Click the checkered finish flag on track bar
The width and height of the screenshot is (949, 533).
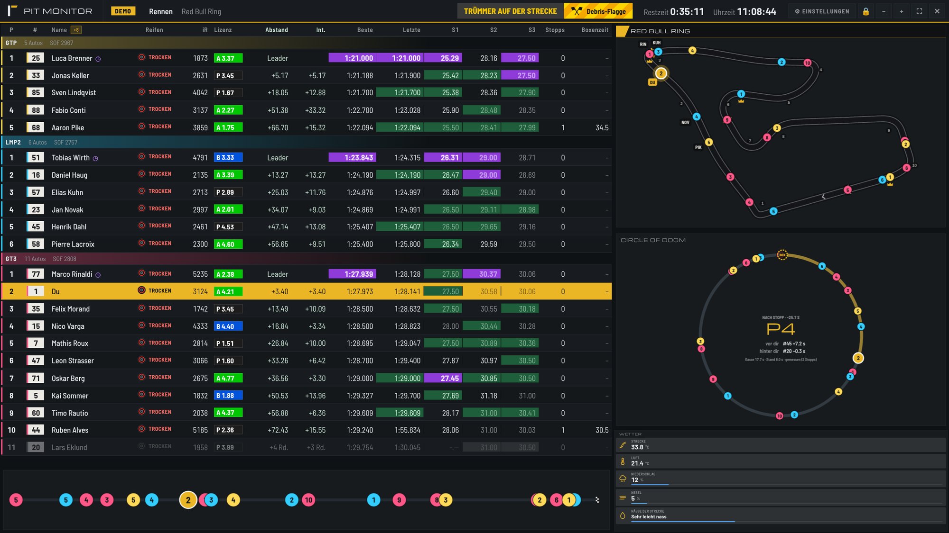coord(597,500)
